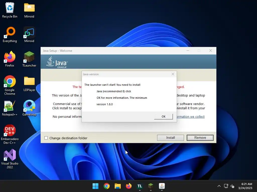Viewport: 257px width, 192px height.
Task: Close the Java Setup window
Action: pos(211,50)
